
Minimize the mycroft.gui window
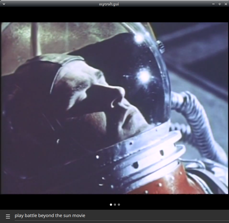click(x=213, y=4)
